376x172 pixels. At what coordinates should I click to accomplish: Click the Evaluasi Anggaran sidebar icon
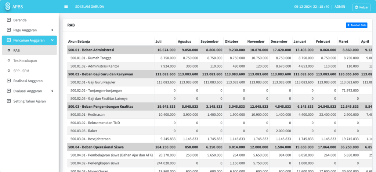pyautogui.click(x=9, y=91)
